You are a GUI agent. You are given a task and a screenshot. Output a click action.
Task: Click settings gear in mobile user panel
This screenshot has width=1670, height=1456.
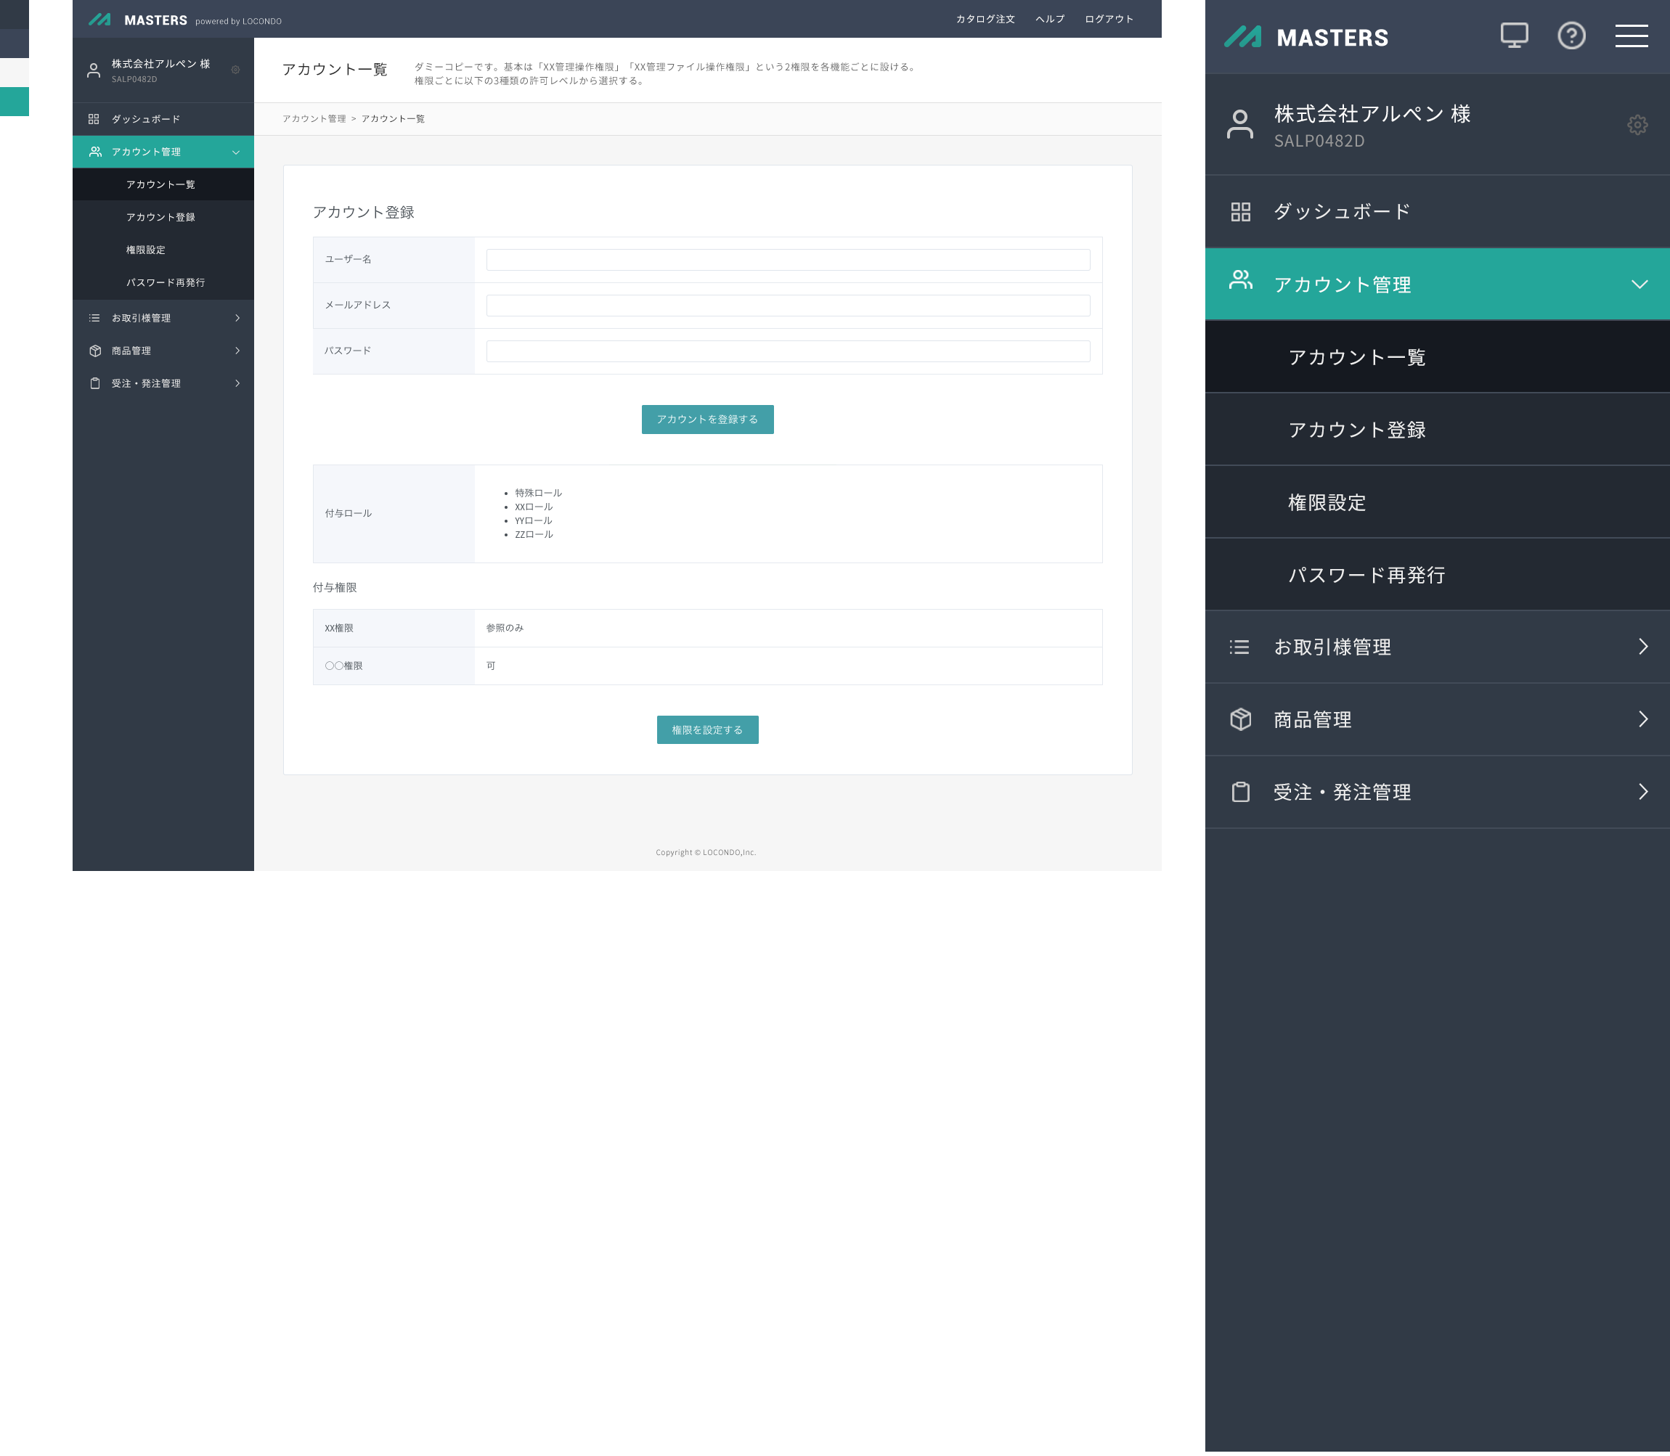tap(1637, 125)
